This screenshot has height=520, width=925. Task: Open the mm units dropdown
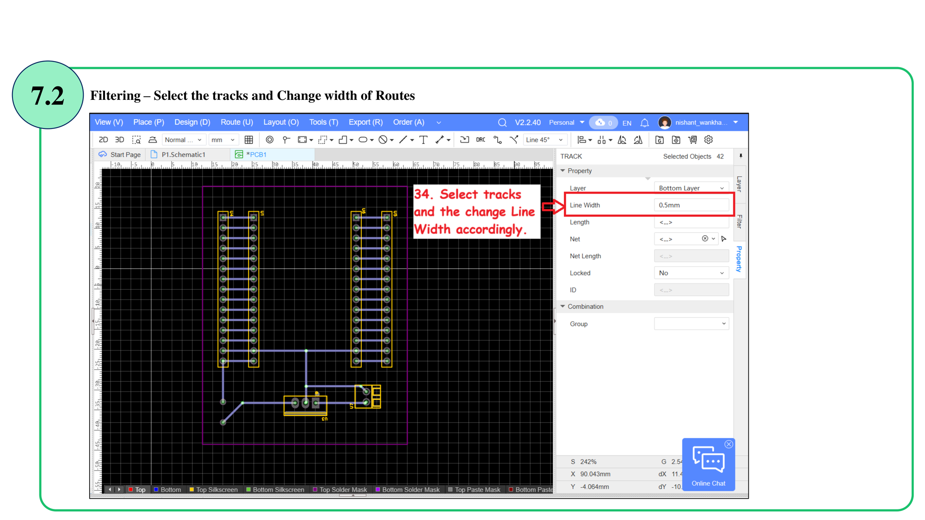click(224, 140)
